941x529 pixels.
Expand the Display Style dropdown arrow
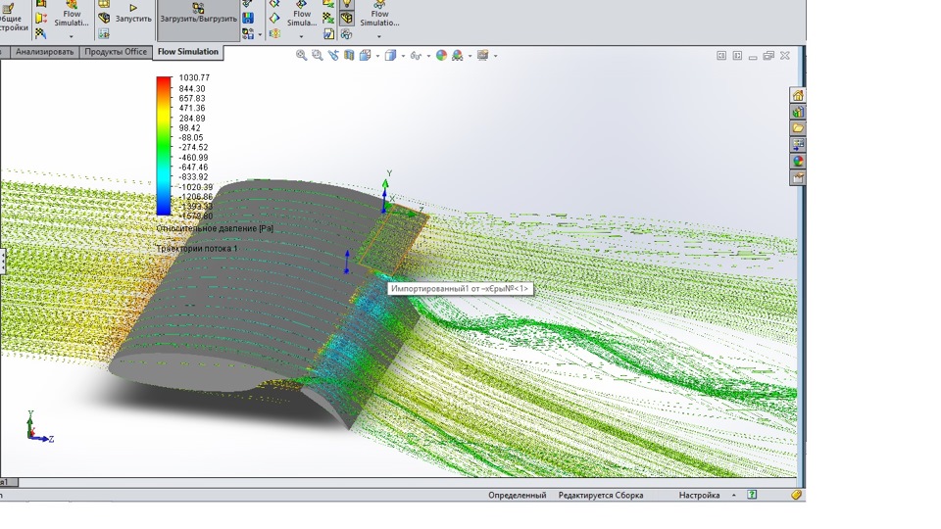[404, 57]
